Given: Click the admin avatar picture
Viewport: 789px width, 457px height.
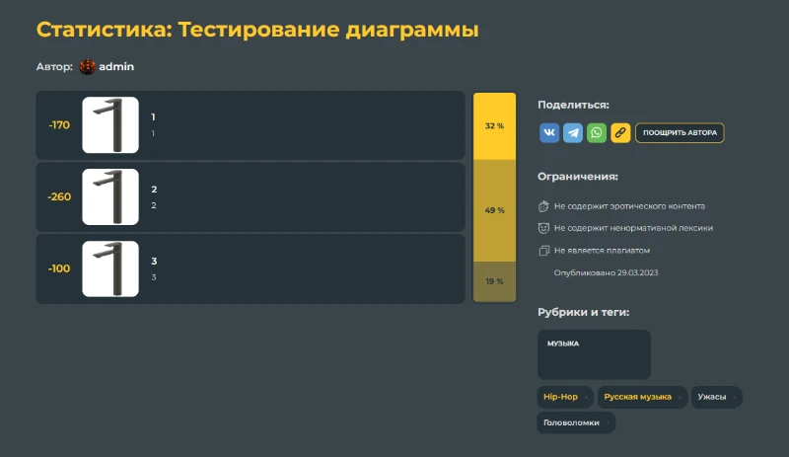Looking at the screenshot, I should coord(87,66).
